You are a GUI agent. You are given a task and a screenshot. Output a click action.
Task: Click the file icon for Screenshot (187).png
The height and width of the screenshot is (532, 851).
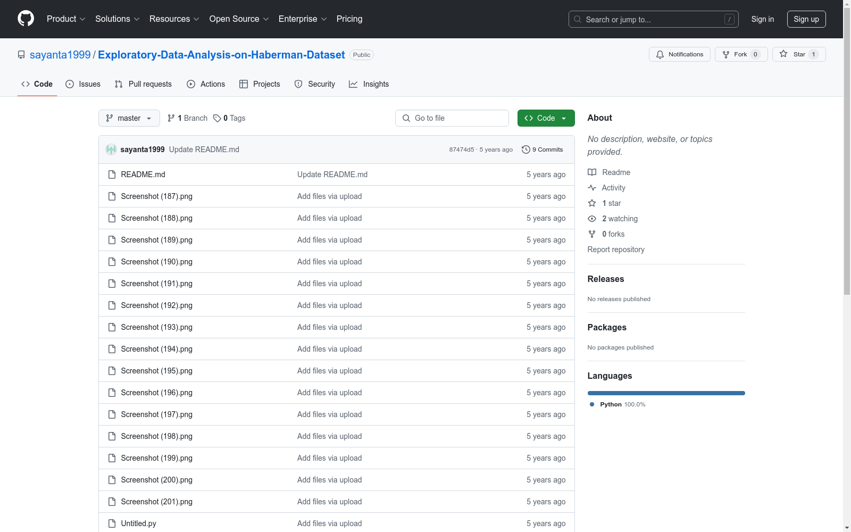(112, 196)
